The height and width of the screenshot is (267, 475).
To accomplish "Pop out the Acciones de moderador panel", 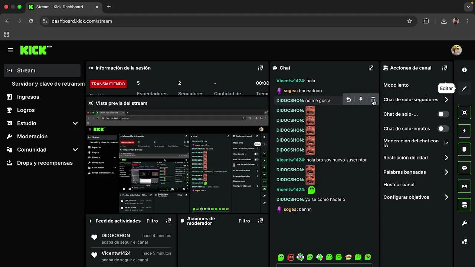I will (261, 221).
